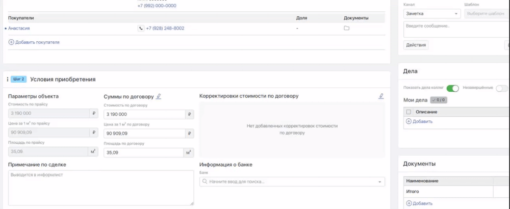Click the plus icon to add a task in Мои дела
The image size is (510, 209).
[408, 121]
